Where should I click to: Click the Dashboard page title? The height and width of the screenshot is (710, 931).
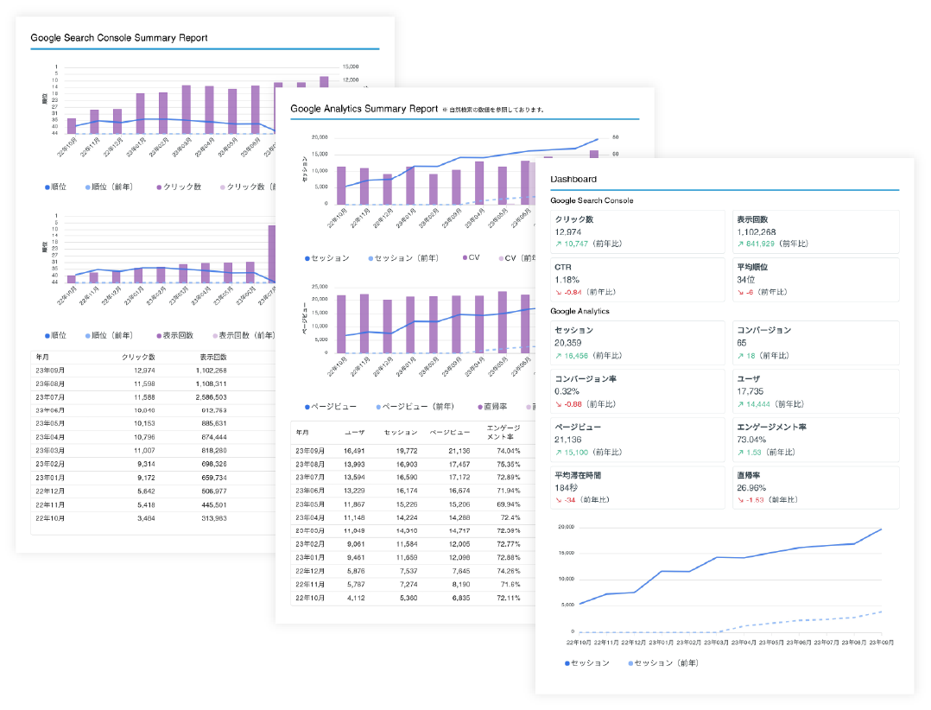pos(573,180)
